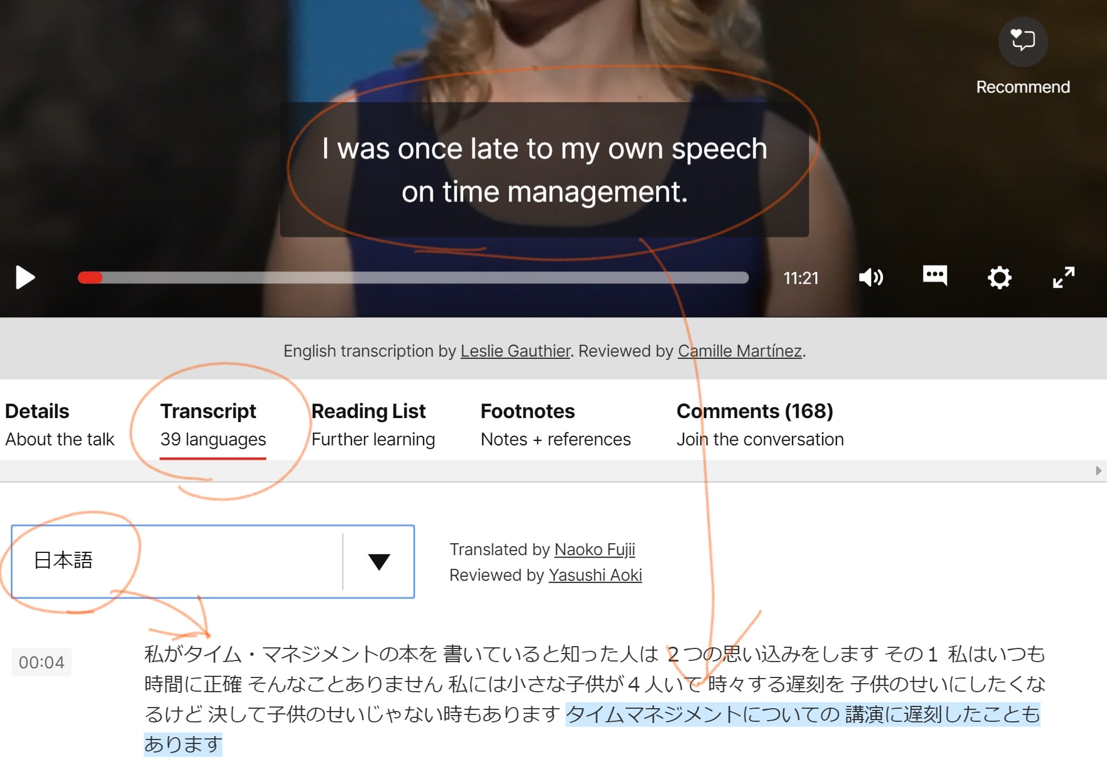Seek along the video progress bar

pos(413,278)
